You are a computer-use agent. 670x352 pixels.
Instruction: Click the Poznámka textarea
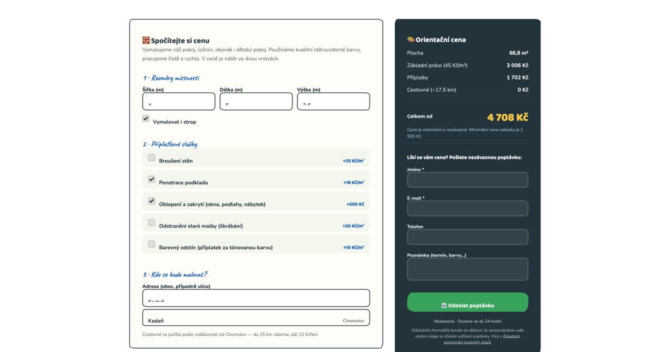[467, 269]
